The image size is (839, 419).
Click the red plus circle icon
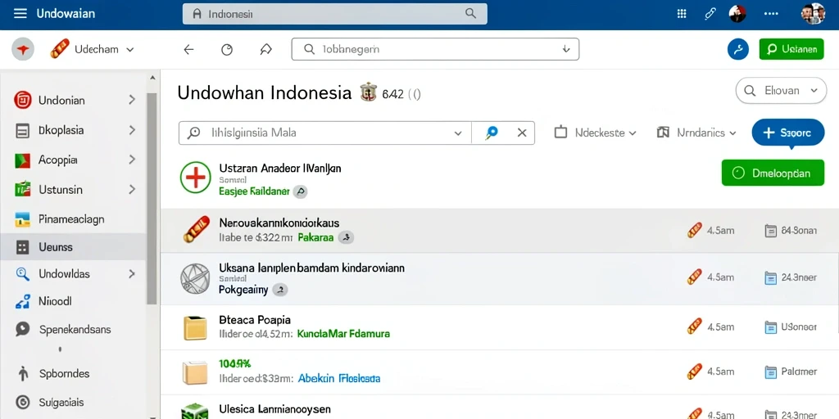coord(195,177)
